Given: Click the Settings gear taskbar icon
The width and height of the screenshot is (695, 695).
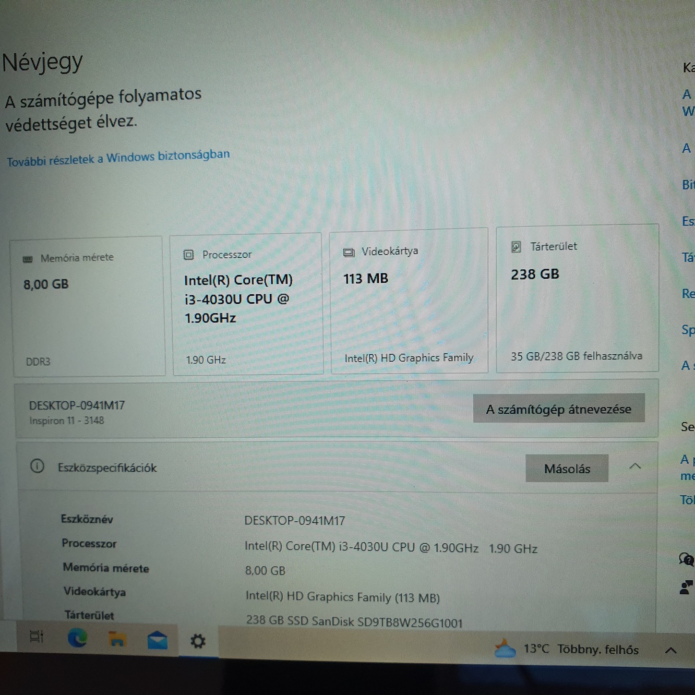Looking at the screenshot, I should tap(198, 641).
